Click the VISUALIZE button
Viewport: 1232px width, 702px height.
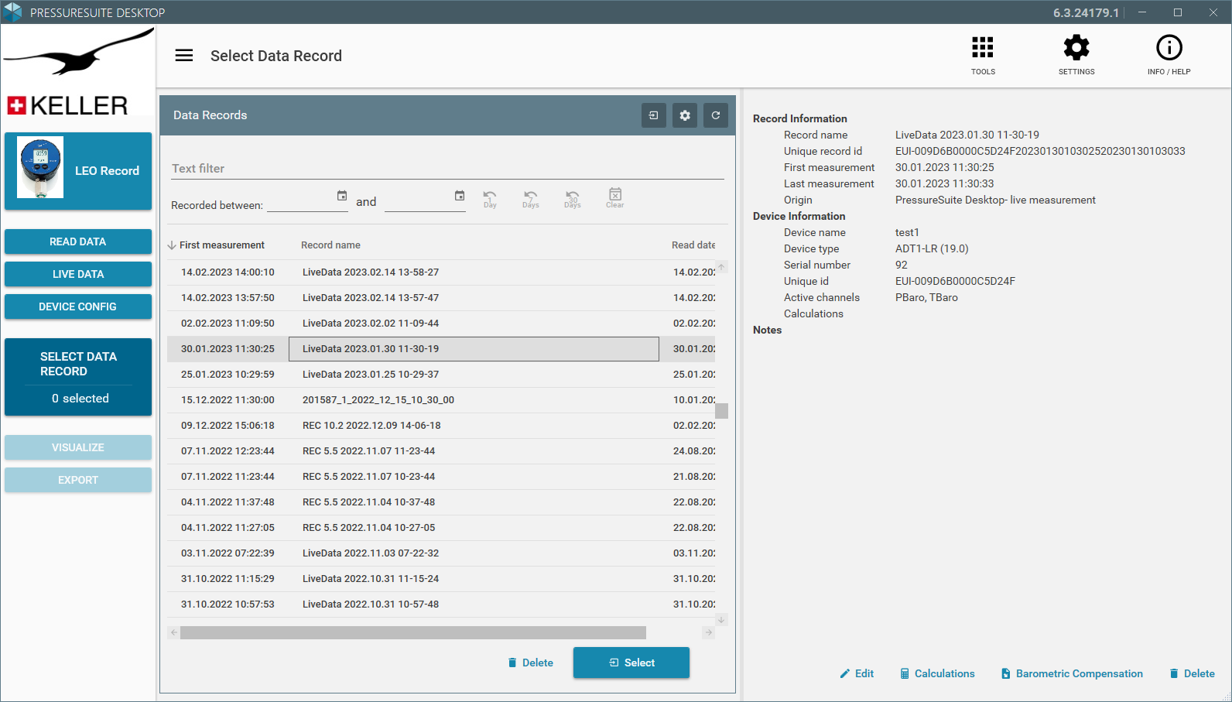coord(78,447)
